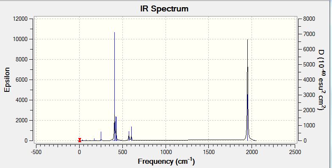Click the IR Spectrum plot title

tap(164, 9)
